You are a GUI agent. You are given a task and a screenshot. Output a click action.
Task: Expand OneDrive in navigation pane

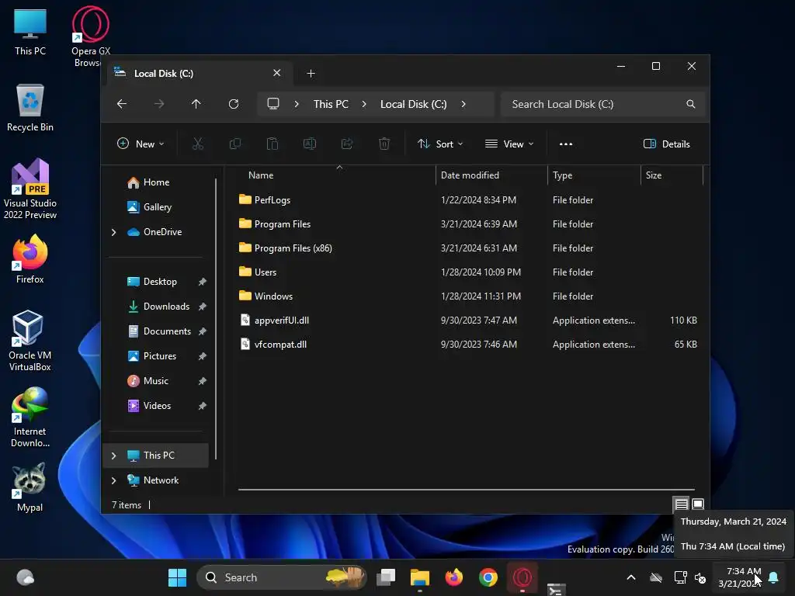click(x=113, y=232)
